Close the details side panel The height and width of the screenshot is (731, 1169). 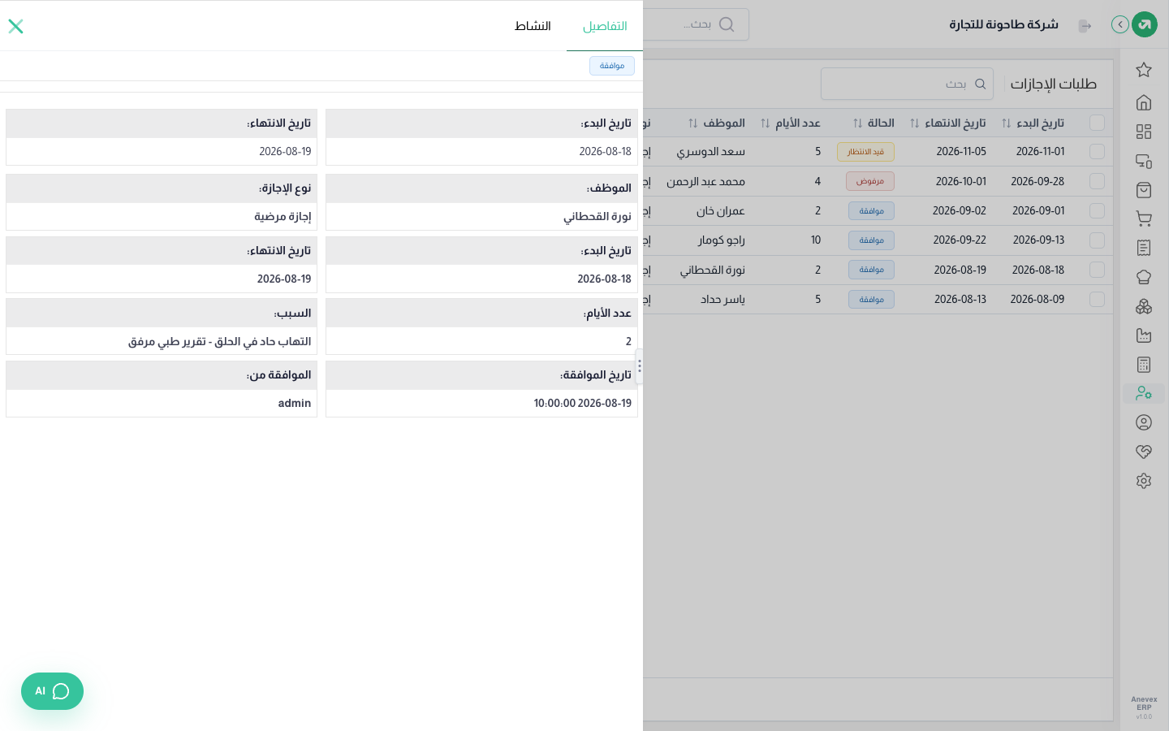(x=15, y=26)
